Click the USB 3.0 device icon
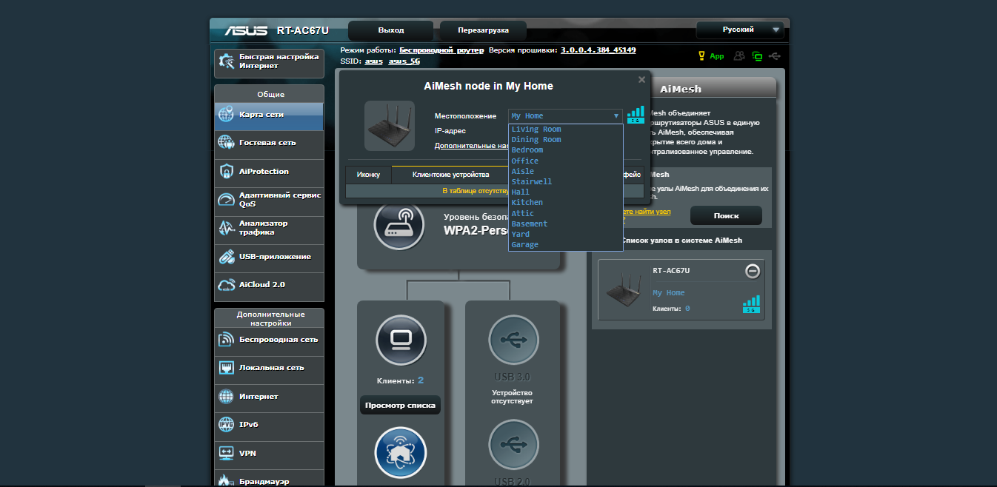This screenshot has width=997, height=487. pos(513,340)
